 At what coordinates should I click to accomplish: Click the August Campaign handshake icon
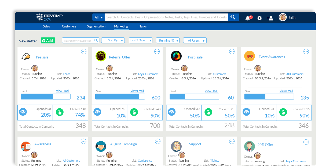[101, 146]
